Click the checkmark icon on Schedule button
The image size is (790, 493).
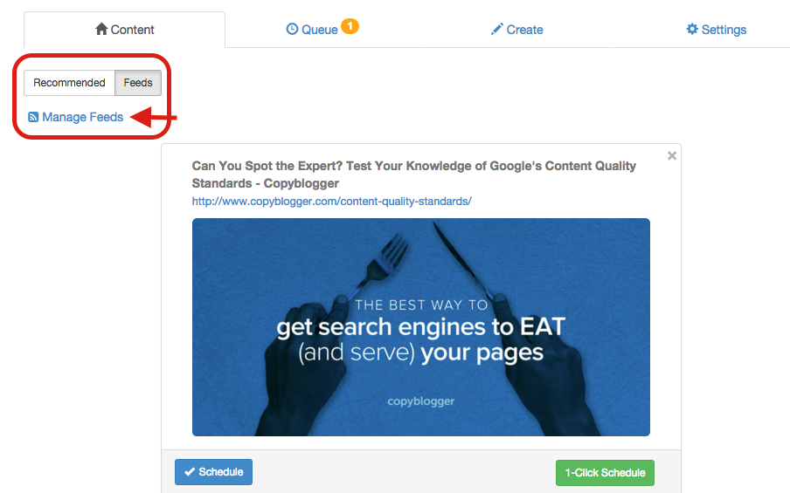[190, 472]
